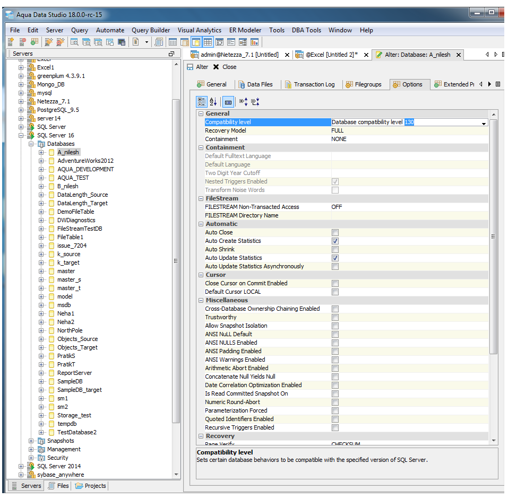The width and height of the screenshot is (508, 499).
Task: Collapse the Automatic property category
Action: [x=201, y=224]
